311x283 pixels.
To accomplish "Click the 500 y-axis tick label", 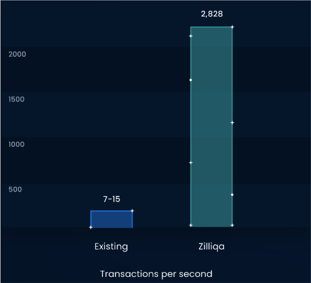I will click(x=15, y=189).
